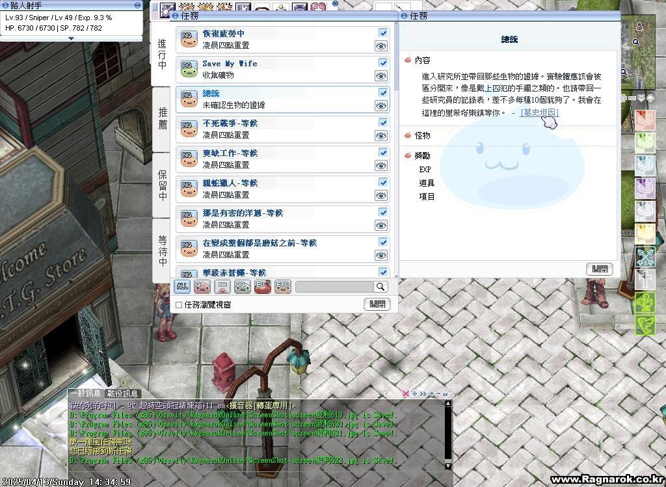Click the quest list scrollbar thumb

coord(396,57)
